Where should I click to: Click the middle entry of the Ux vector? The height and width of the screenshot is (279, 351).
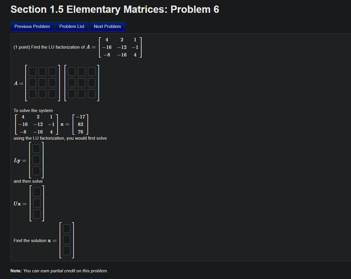pos(36,203)
